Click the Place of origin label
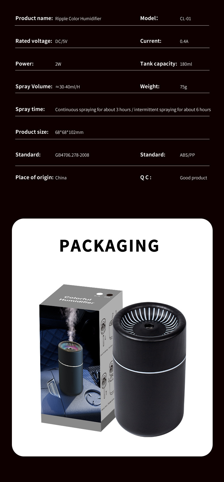Screen dimensions: 224x482 34,177
